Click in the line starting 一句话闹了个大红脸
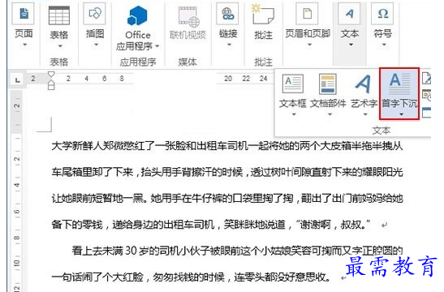Screen dimensions: 444x292 191,277
